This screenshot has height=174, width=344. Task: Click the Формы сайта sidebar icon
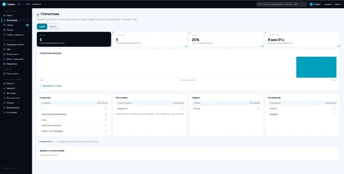click(x=4, y=54)
